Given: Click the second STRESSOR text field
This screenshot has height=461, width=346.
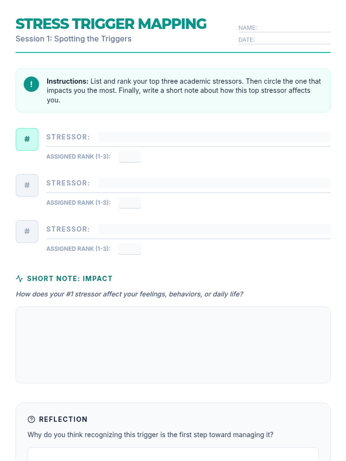Looking at the screenshot, I should click(214, 183).
